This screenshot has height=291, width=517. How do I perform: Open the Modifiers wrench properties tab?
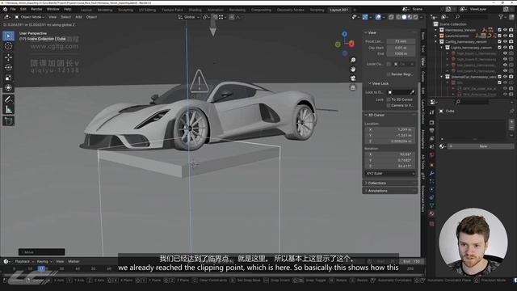click(431, 173)
